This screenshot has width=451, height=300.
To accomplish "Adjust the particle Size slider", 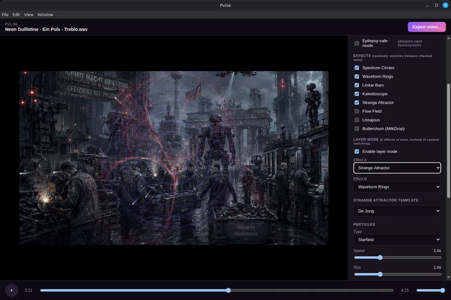I will (x=398, y=274).
